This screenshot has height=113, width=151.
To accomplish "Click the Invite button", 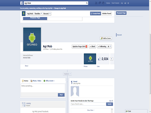I will tap(109, 104).
